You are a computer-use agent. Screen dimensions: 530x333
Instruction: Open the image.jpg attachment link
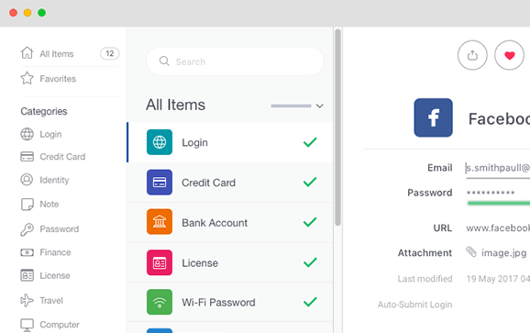503,253
